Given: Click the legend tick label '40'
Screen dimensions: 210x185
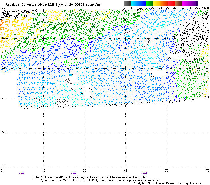Looking at the screenshot, I should pyautogui.click(x=182, y=8).
